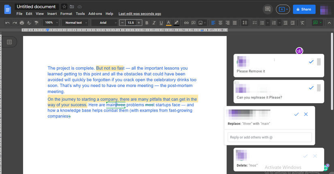This screenshot has height=174, width=334.
Task: Center align the text
Action: pyautogui.click(x=220, y=23)
